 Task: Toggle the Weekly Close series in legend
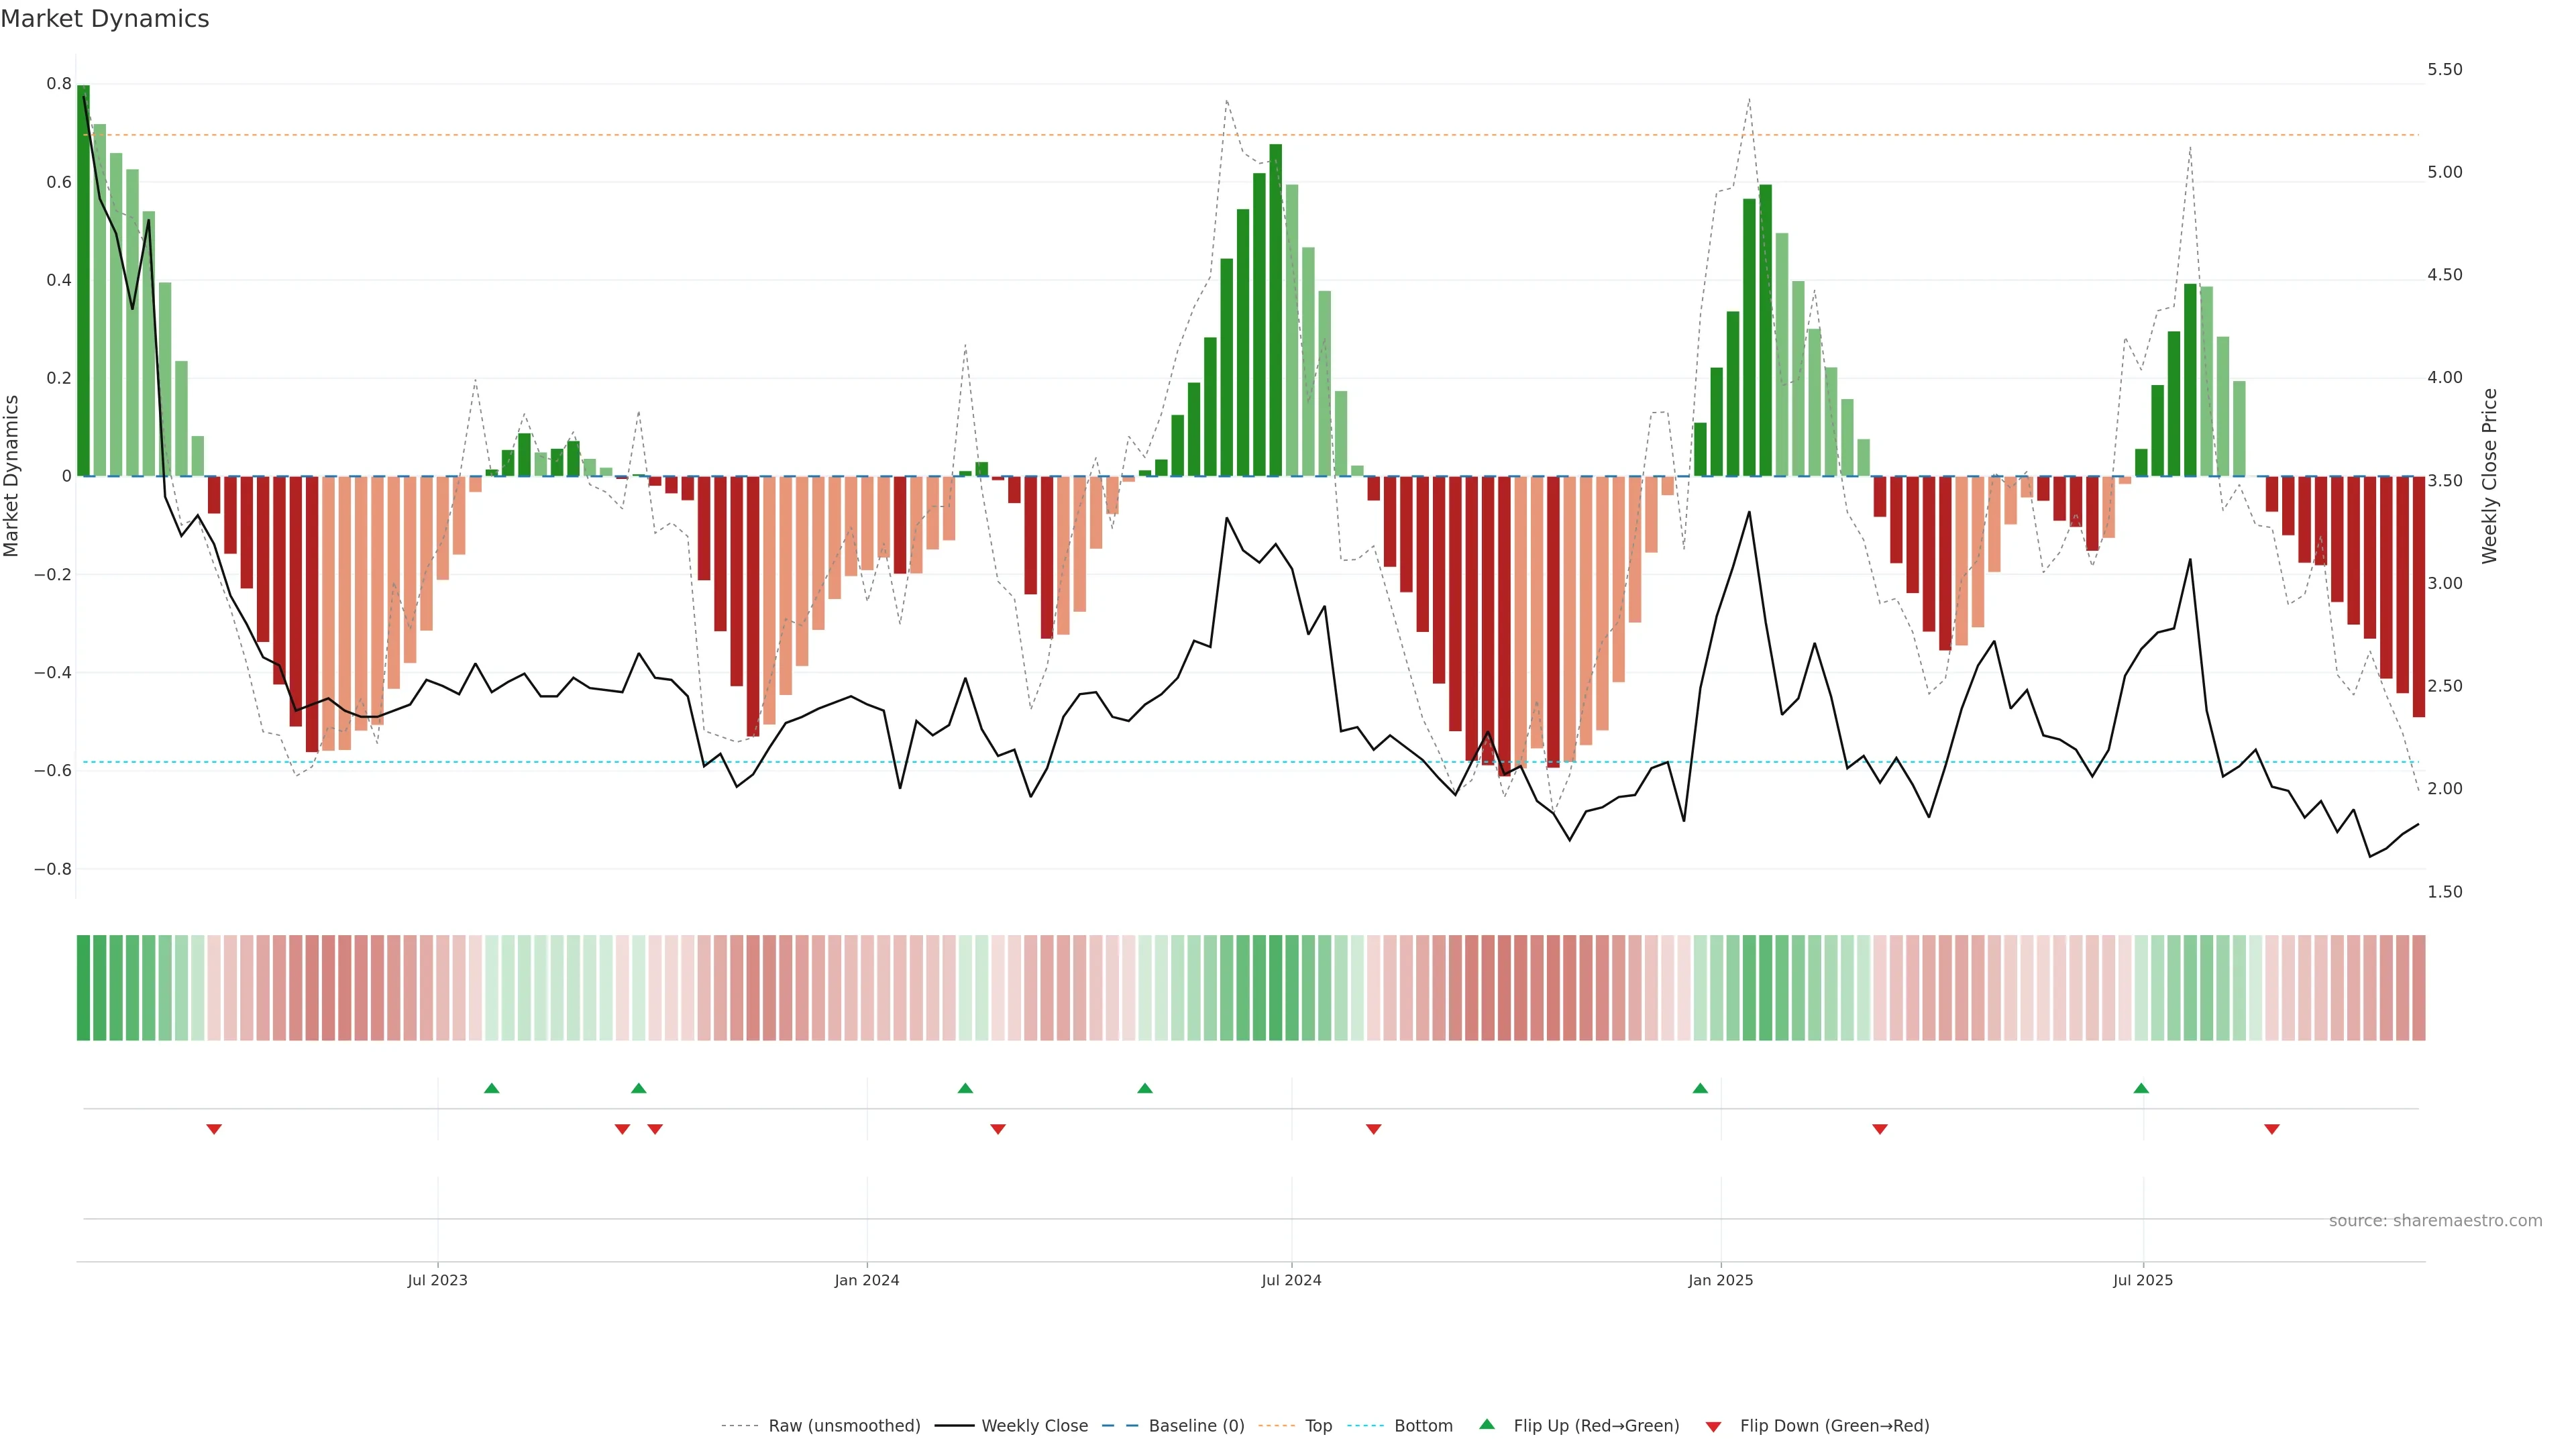coord(1034,1426)
